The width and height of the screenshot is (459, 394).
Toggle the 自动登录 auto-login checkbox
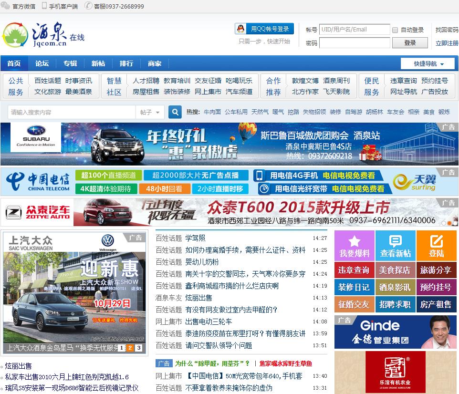[x=395, y=30]
